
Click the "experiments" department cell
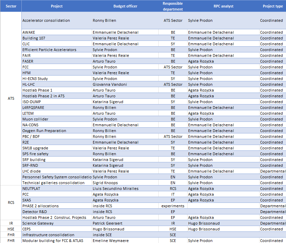click(173, 206)
